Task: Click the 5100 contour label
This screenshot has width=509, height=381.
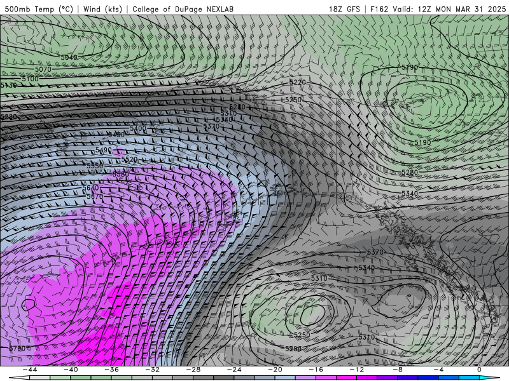Action: 30,79
